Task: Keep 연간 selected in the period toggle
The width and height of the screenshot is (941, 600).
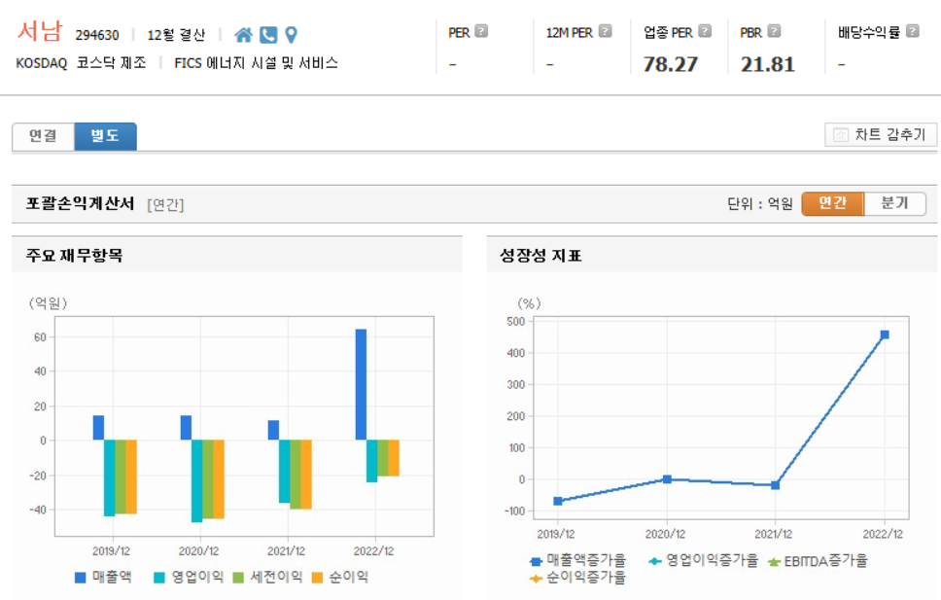Action: [x=832, y=204]
